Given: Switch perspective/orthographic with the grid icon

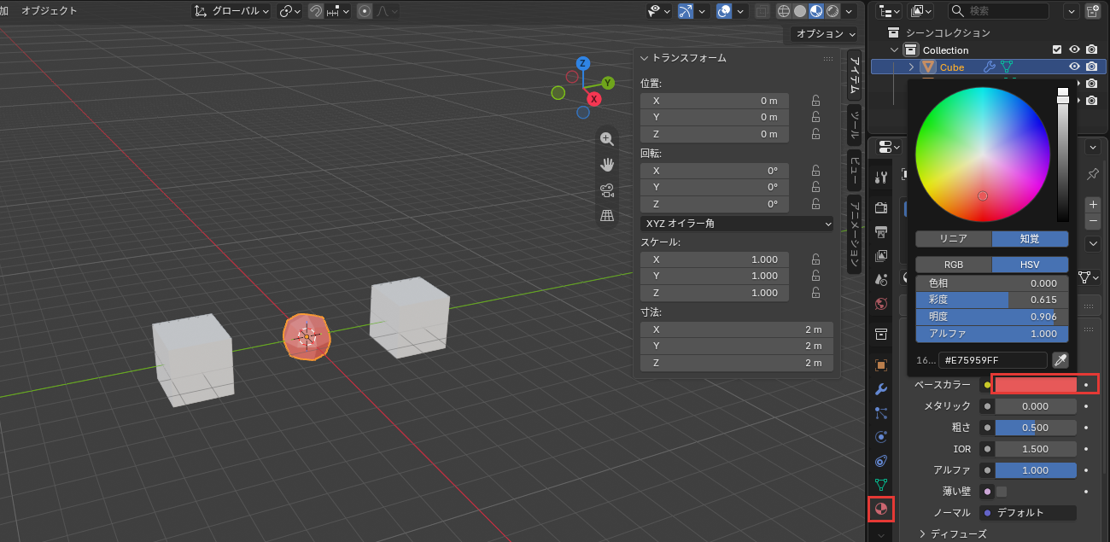Looking at the screenshot, I should pos(607,216).
